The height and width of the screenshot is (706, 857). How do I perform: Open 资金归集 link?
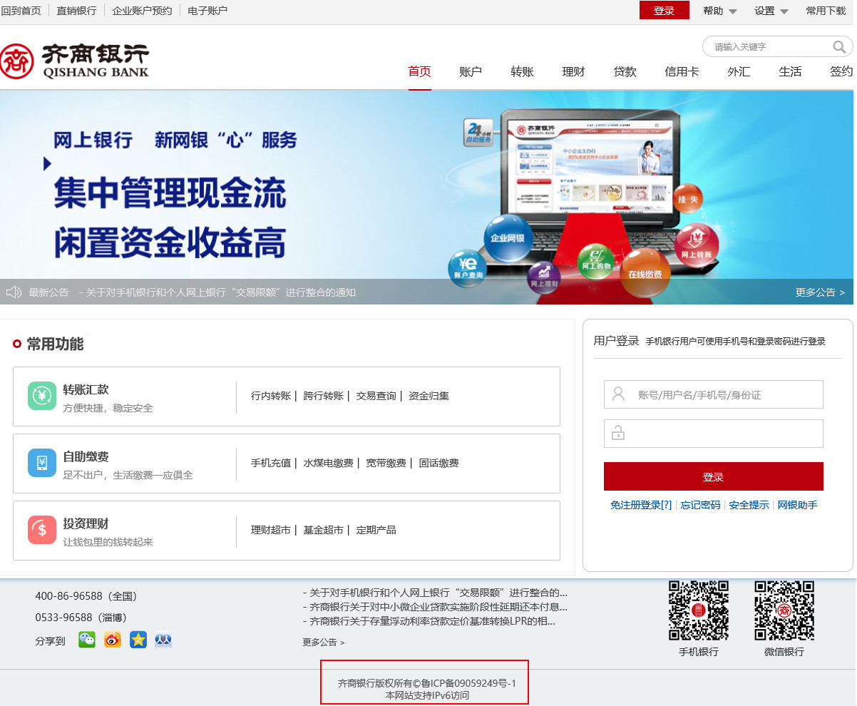coord(429,396)
